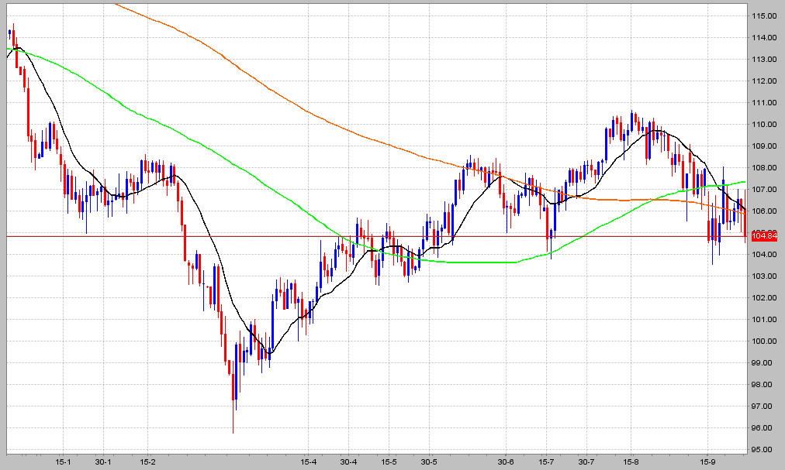The width and height of the screenshot is (785, 470).
Task: Click the 15-4 date marker
Action: (x=309, y=462)
